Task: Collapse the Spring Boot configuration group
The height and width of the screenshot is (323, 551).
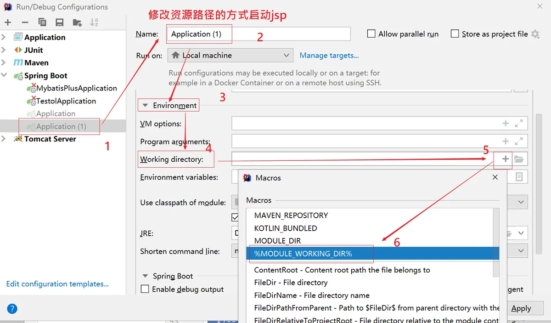Action: coord(4,75)
